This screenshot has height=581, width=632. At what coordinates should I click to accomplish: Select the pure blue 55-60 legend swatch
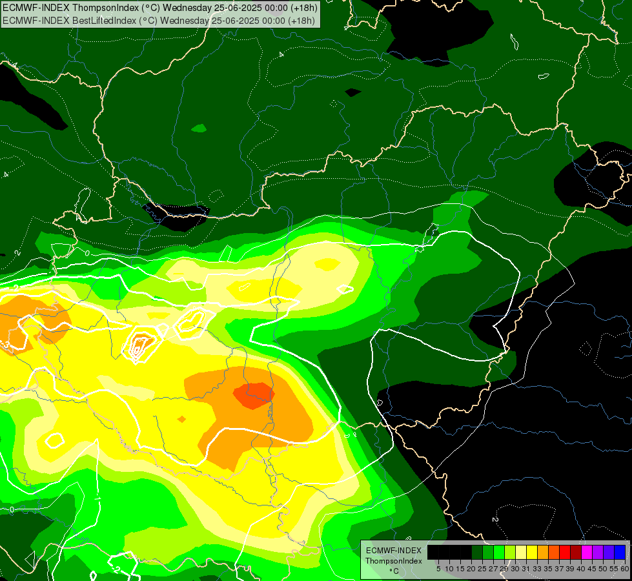click(x=620, y=552)
